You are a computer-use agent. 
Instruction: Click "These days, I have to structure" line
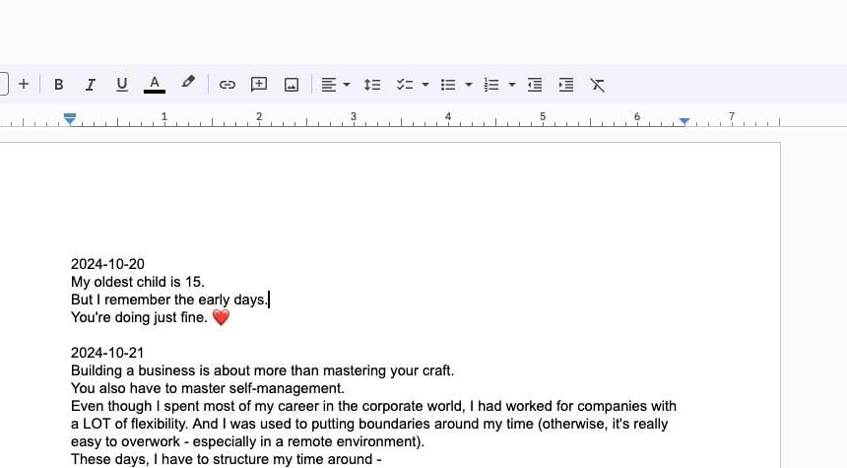[x=227, y=459]
